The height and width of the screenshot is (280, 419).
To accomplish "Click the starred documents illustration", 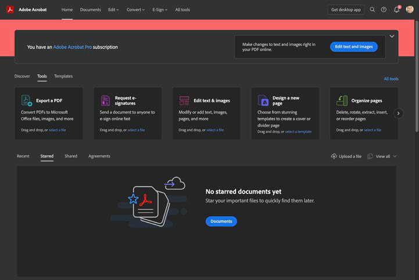I will point(149,202).
